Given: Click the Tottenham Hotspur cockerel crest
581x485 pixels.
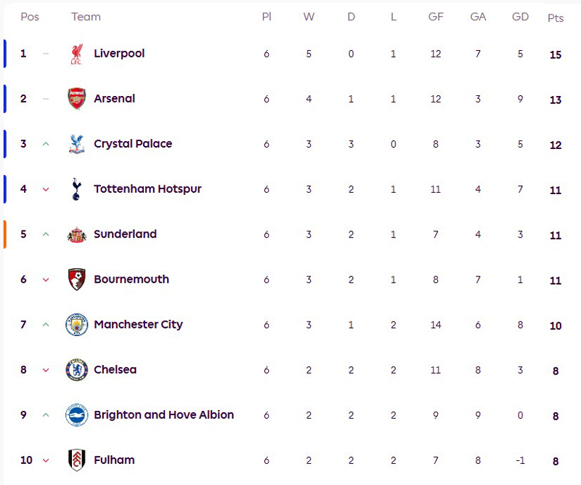Looking at the screenshot, I should (x=76, y=189).
